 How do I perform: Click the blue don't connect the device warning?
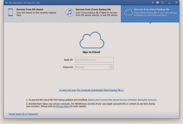pyautogui.click(x=122, y=100)
